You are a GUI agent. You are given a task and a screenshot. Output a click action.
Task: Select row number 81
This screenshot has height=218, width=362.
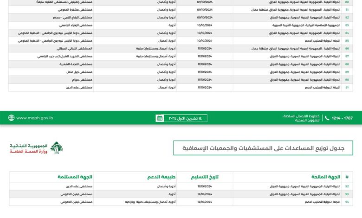point(347,10)
